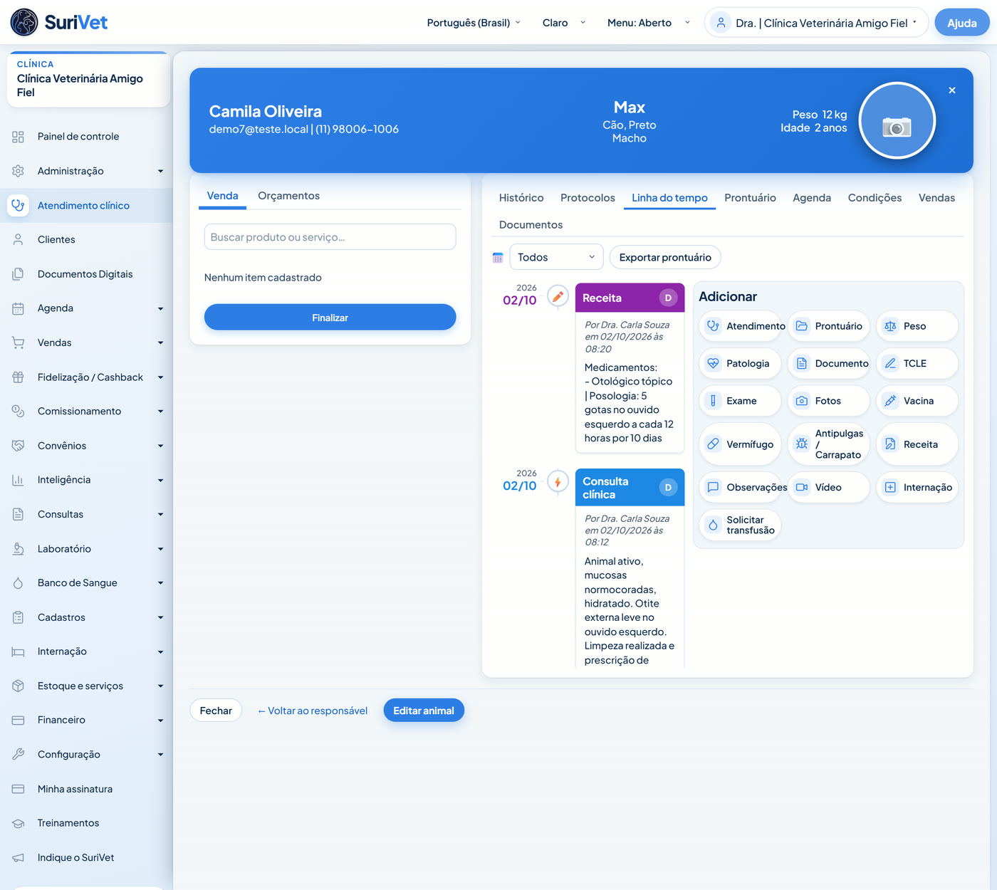Open the Claro theme dropdown
Viewport: 997px width, 890px height.
[x=563, y=23]
